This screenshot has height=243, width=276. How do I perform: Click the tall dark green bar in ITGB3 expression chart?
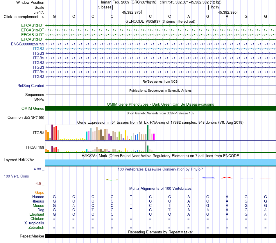click(x=148, y=132)
